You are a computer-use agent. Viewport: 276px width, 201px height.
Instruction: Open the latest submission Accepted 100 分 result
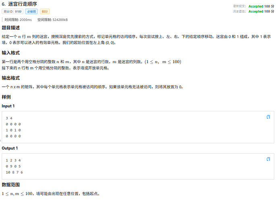pos(261,6)
